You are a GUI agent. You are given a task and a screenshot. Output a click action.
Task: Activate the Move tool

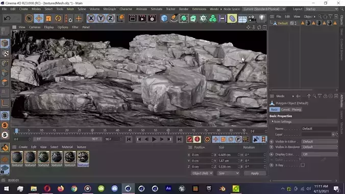tap(39, 18)
